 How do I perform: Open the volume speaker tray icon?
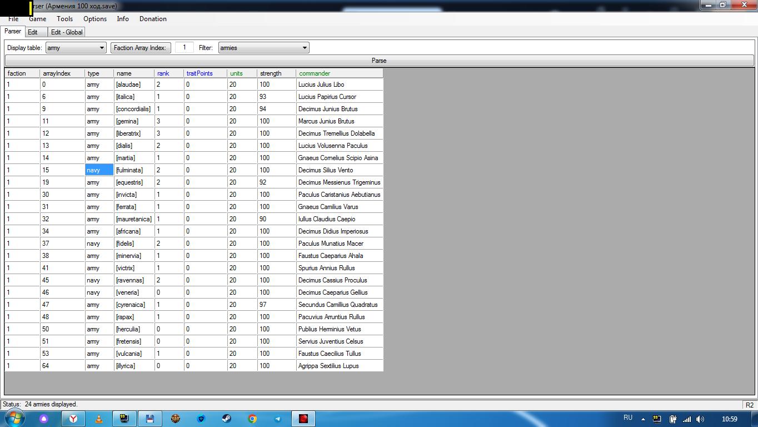[x=700, y=419]
